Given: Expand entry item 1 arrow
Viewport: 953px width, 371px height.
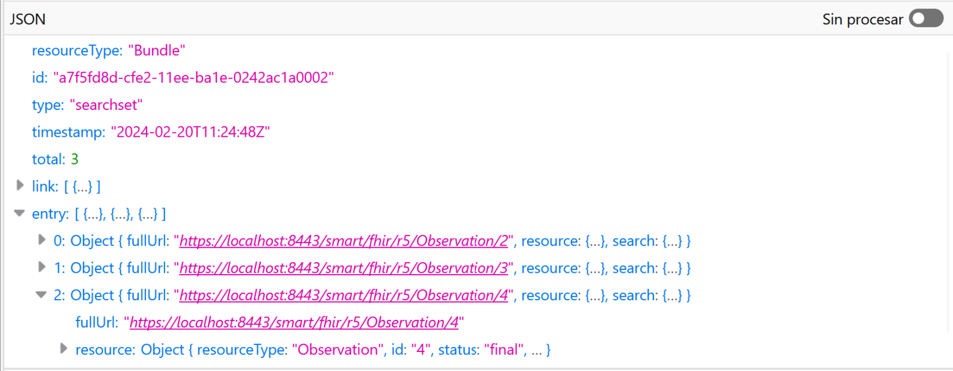Looking at the screenshot, I should 41,267.
